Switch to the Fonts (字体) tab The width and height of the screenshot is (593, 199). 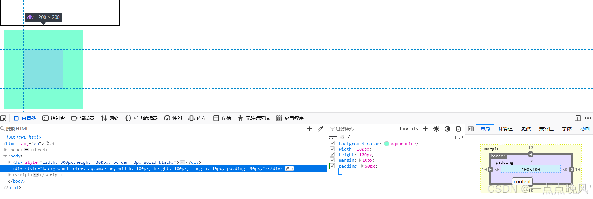coord(567,129)
